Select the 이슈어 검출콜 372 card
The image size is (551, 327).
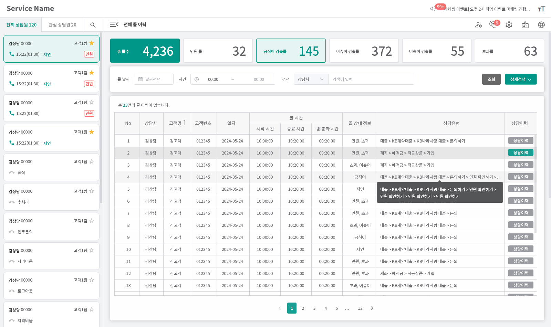tap(364, 51)
